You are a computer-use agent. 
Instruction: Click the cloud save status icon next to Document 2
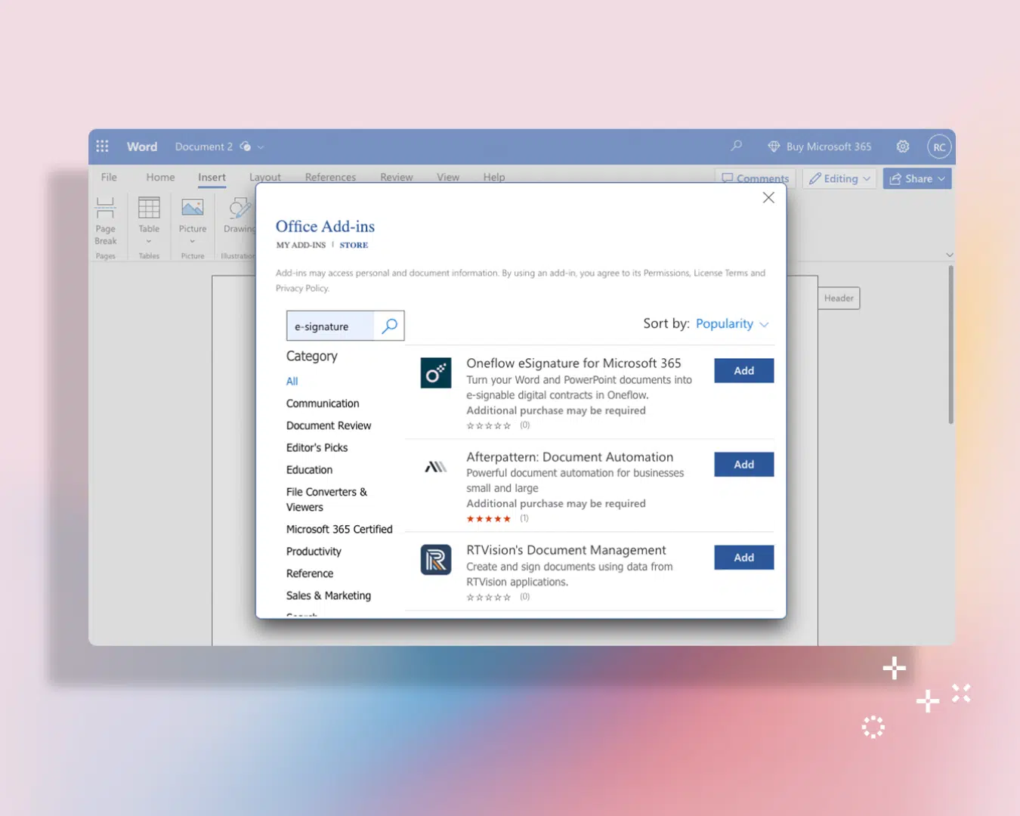pyautogui.click(x=246, y=147)
